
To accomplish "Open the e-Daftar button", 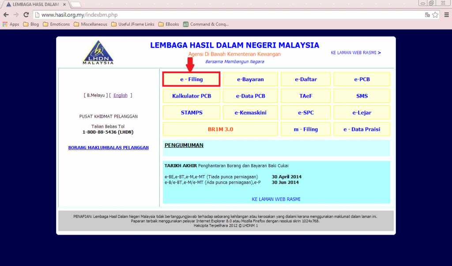I will click(305, 79).
